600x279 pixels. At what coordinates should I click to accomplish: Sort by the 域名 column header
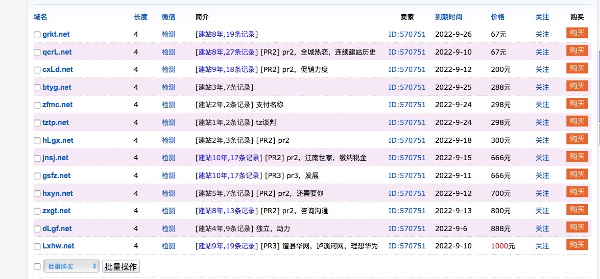click(40, 17)
